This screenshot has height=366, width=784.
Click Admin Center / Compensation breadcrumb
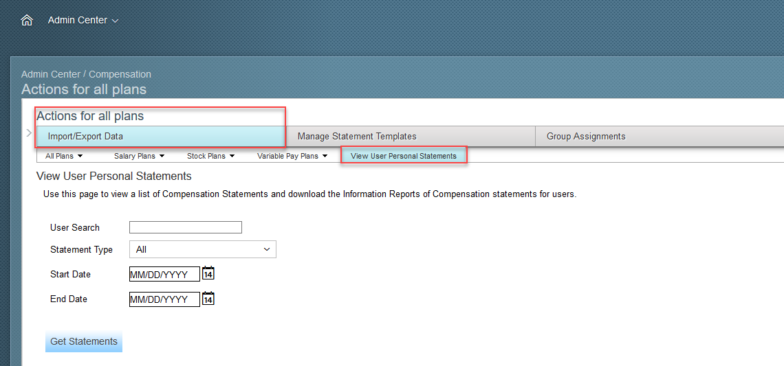(x=86, y=74)
